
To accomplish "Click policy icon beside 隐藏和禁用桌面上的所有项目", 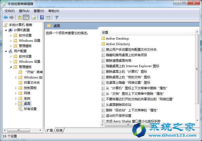I will [103, 55].
